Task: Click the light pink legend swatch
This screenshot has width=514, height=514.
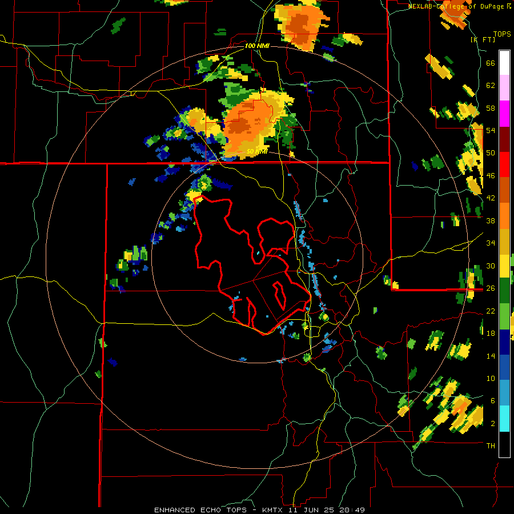Action: [x=504, y=88]
